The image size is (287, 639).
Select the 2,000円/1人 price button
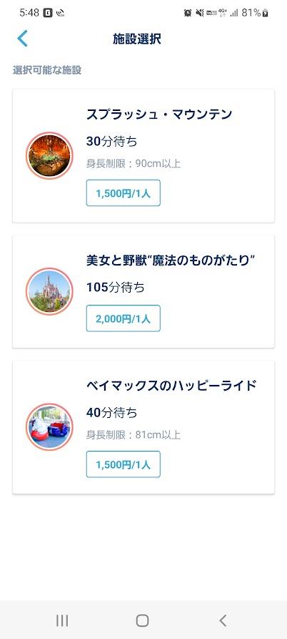124,318
